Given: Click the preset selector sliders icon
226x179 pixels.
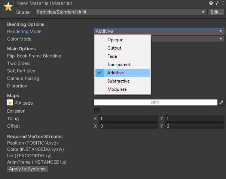Looking at the screenshot, I should tap(217, 3).
